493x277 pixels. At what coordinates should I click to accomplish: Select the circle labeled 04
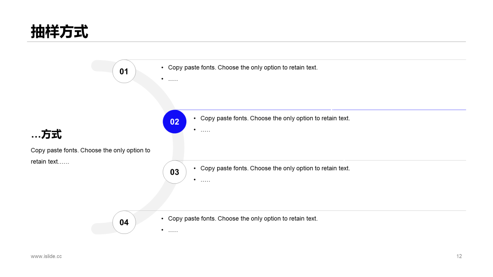(124, 222)
